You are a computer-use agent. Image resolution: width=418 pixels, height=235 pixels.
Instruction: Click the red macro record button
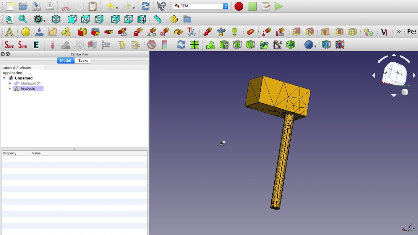(x=239, y=6)
